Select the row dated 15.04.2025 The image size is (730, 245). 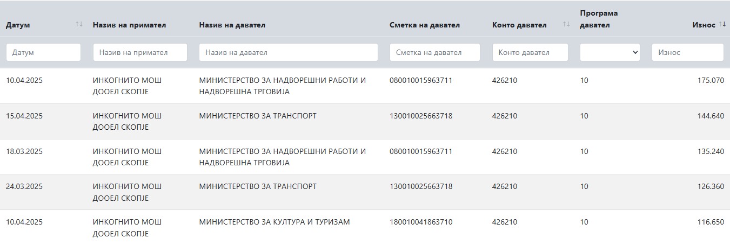pyautogui.click(x=365, y=122)
